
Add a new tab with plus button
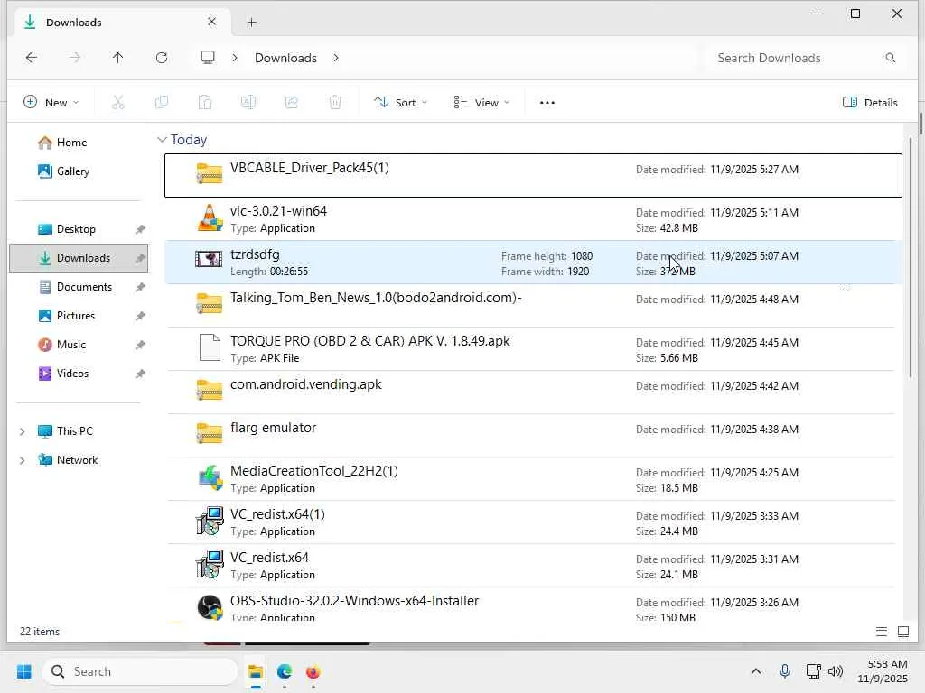point(251,23)
